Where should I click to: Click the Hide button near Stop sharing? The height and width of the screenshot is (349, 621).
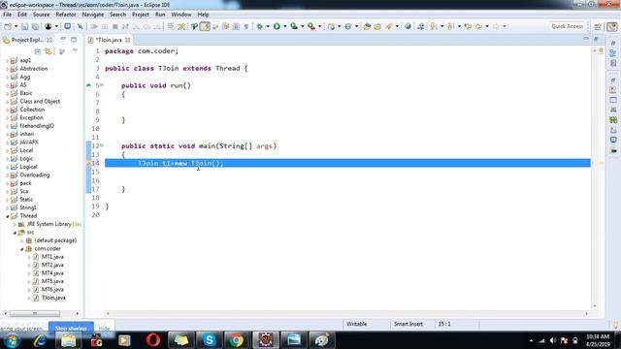tap(104, 329)
